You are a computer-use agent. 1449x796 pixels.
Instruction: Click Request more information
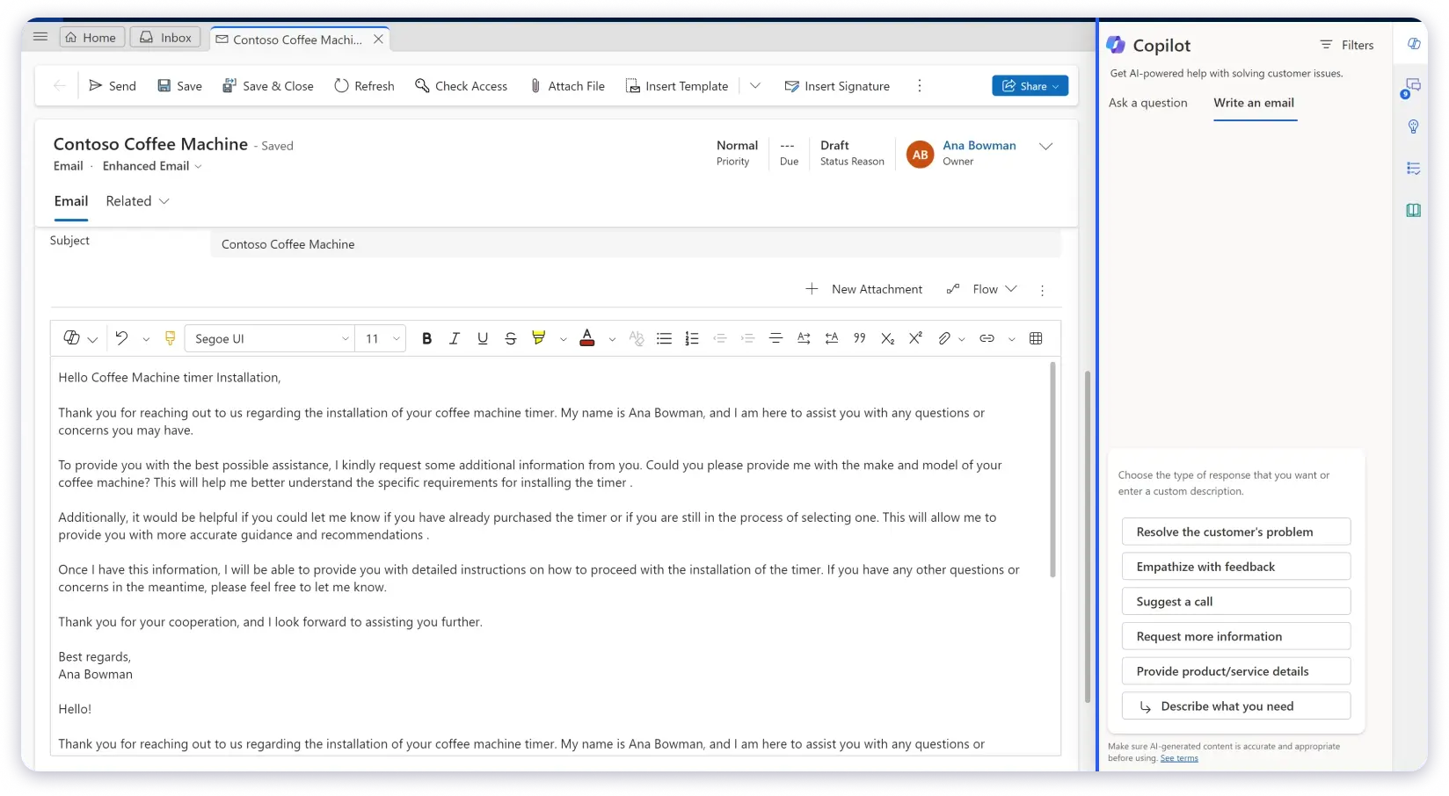(x=1236, y=636)
